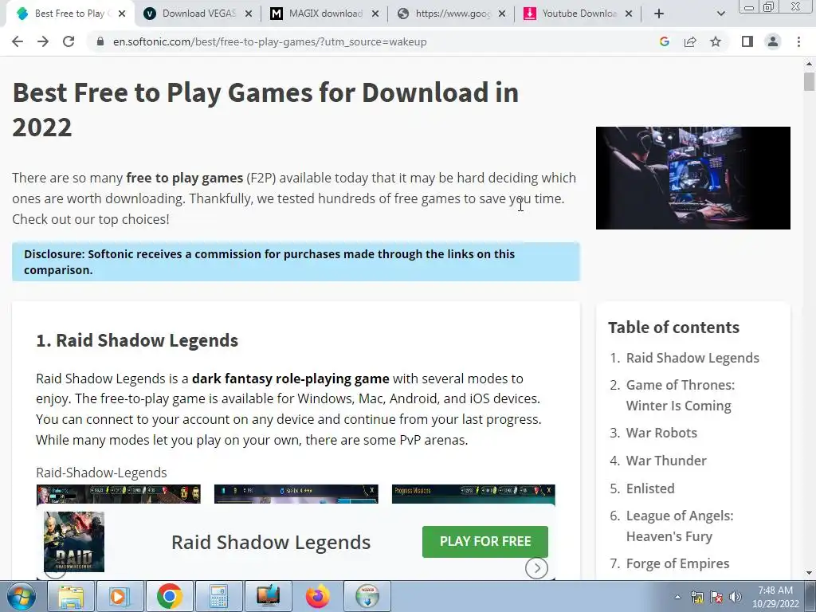
Task: Bookmark this page with star icon
Action: click(716, 41)
